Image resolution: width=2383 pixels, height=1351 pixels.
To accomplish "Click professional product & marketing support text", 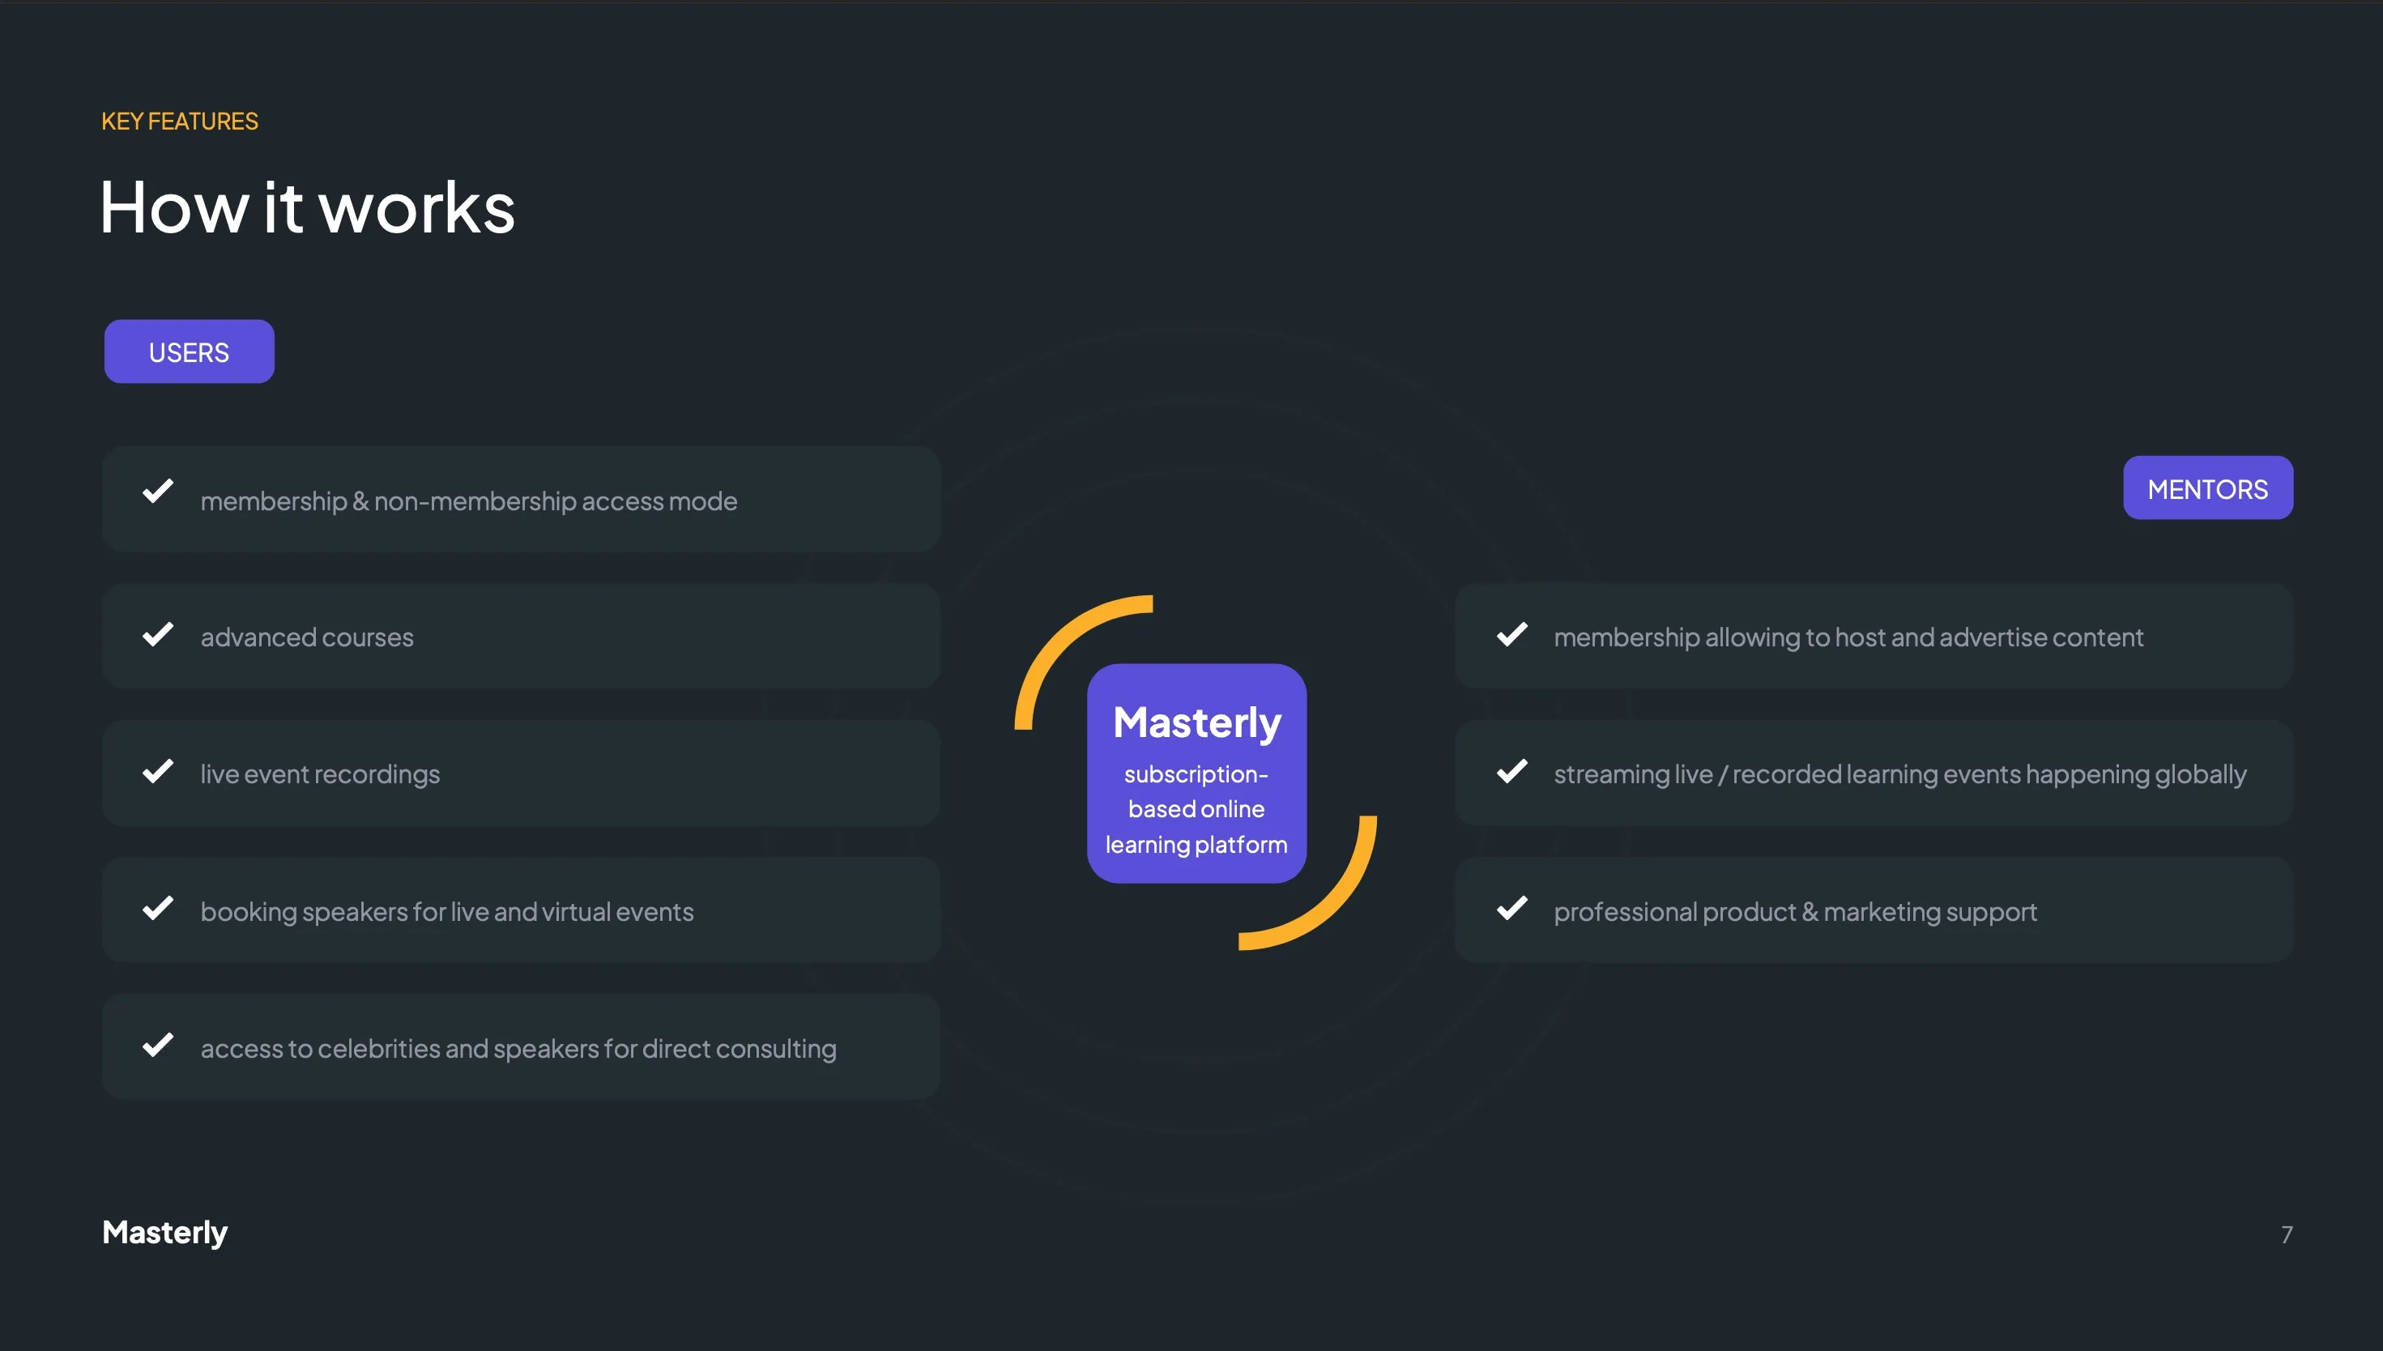I will [1795, 912].
